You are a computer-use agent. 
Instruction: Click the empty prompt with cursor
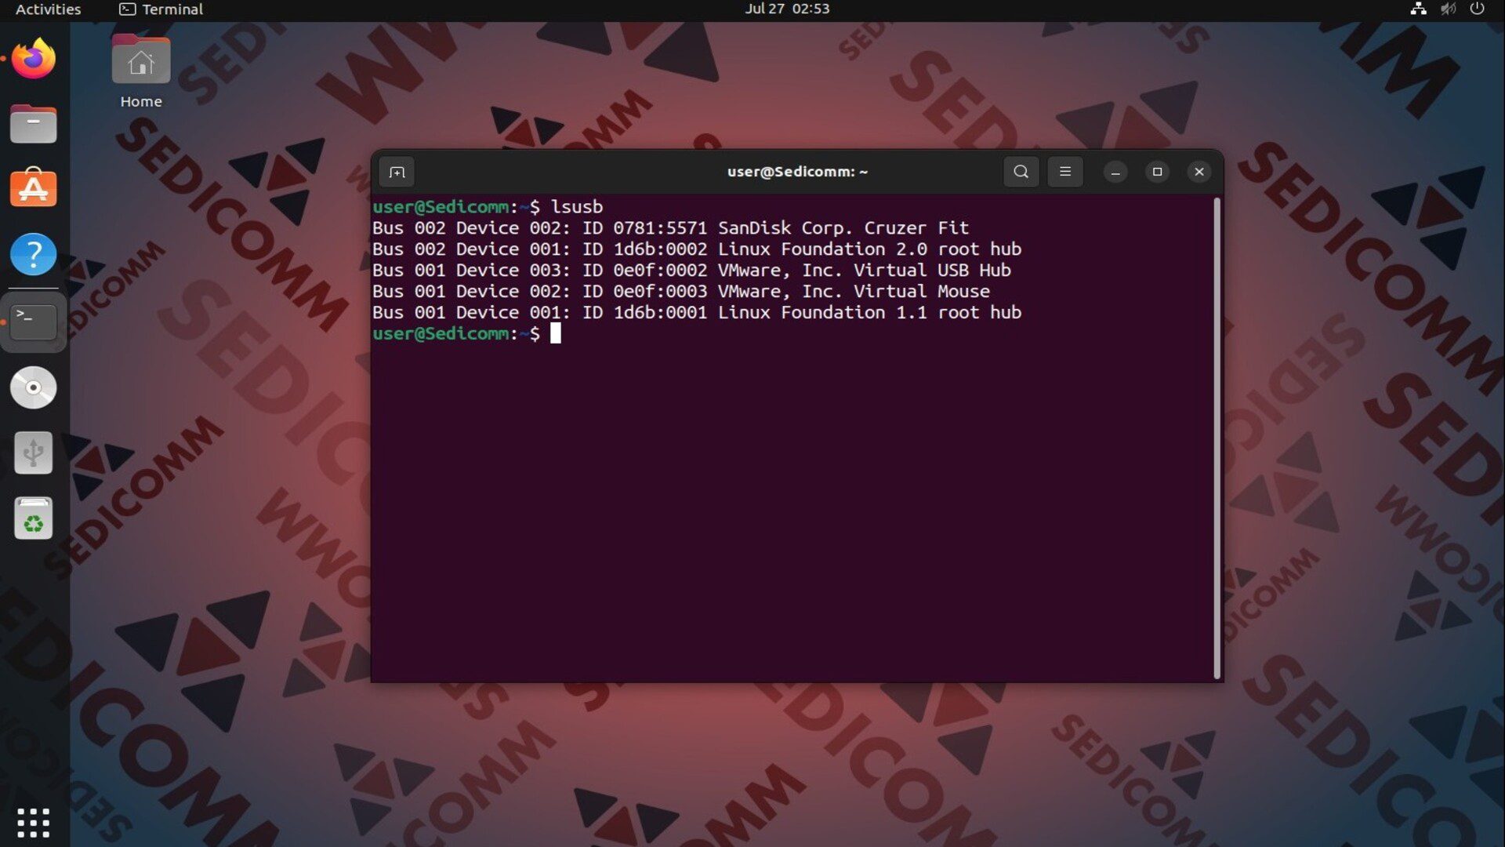click(x=466, y=333)
